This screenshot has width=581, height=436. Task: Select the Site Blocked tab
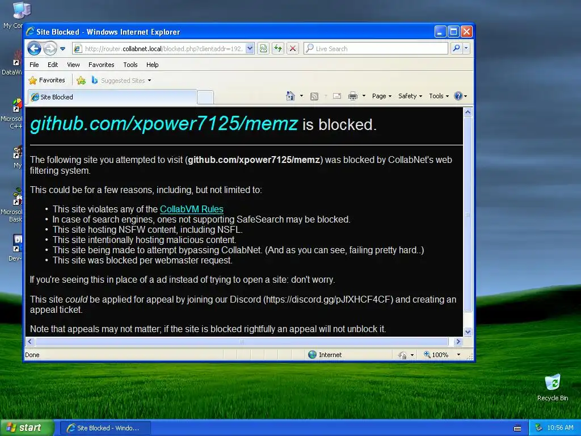click(x=112, y=97)
